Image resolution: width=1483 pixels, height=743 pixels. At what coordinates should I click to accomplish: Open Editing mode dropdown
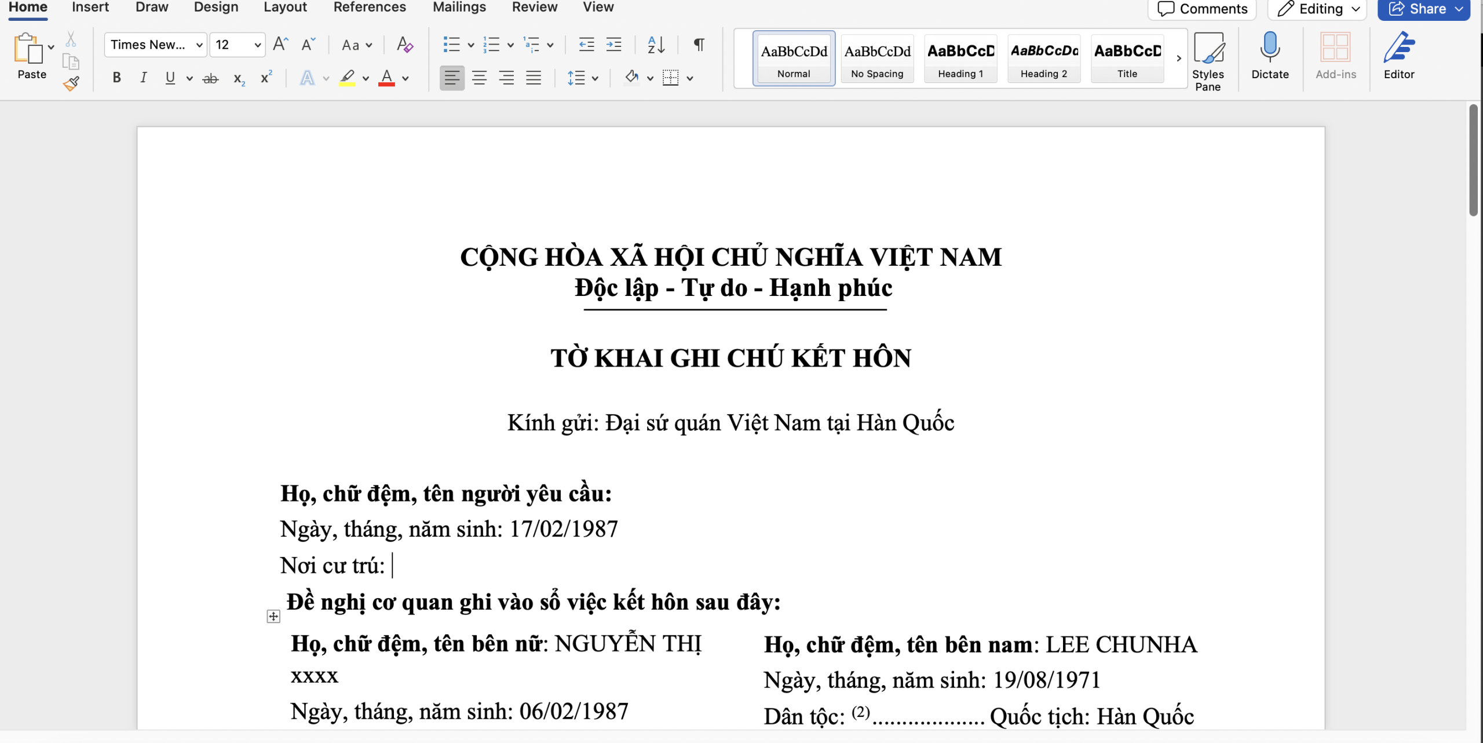coord(1317,9)
